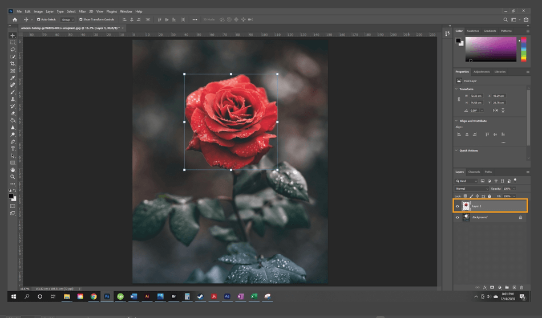Viewport: 542px width, 318px height.
Task: Collapse the Align and Distribute section
Action: point(456,121)
